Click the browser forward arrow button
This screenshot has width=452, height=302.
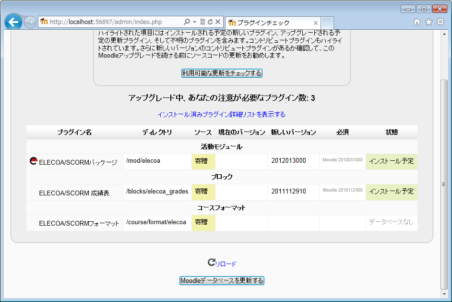30,23
